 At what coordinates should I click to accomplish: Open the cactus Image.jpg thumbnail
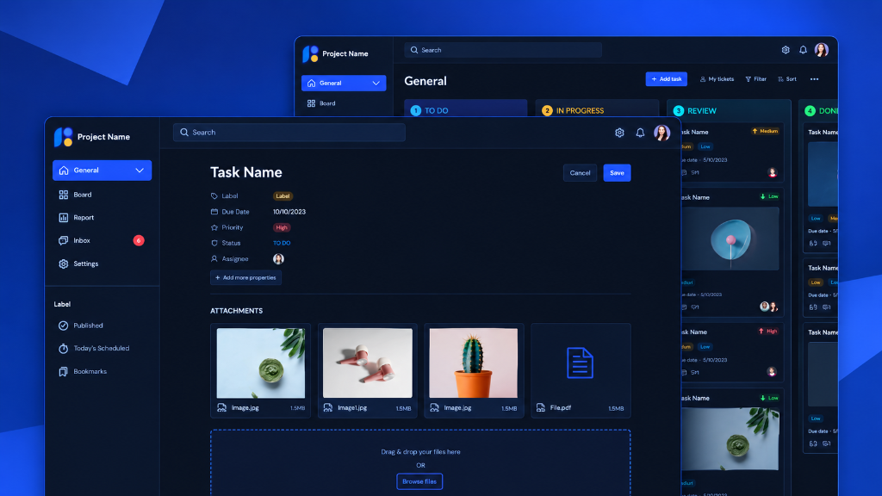[x=474, y=363]
